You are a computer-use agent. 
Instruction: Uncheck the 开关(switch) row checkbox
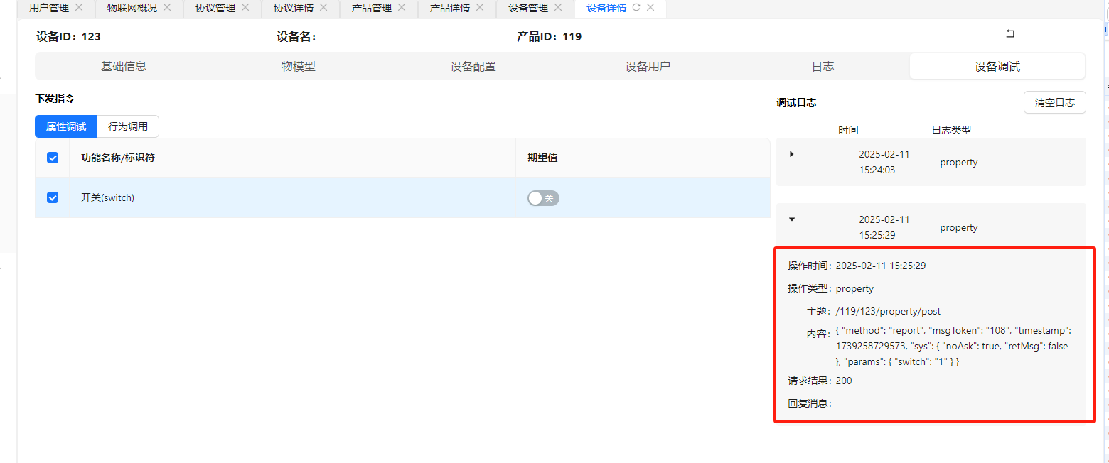click(53, 197)
